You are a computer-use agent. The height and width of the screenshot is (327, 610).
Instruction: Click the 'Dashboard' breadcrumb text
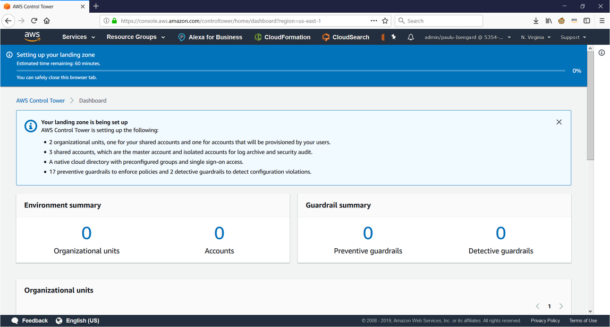point(92,100)
